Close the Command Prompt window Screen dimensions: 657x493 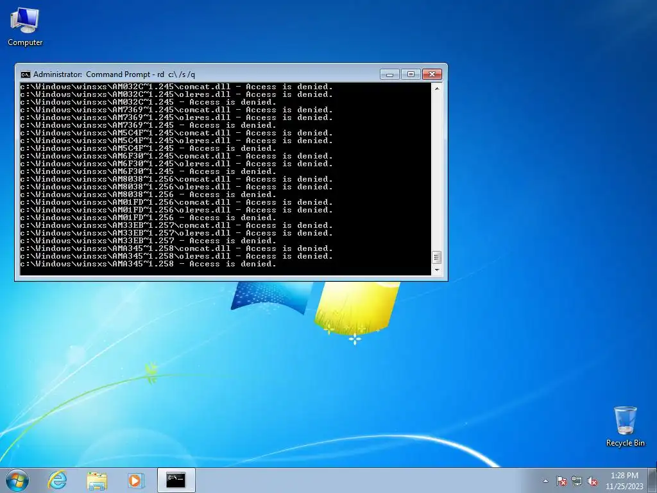432,74
